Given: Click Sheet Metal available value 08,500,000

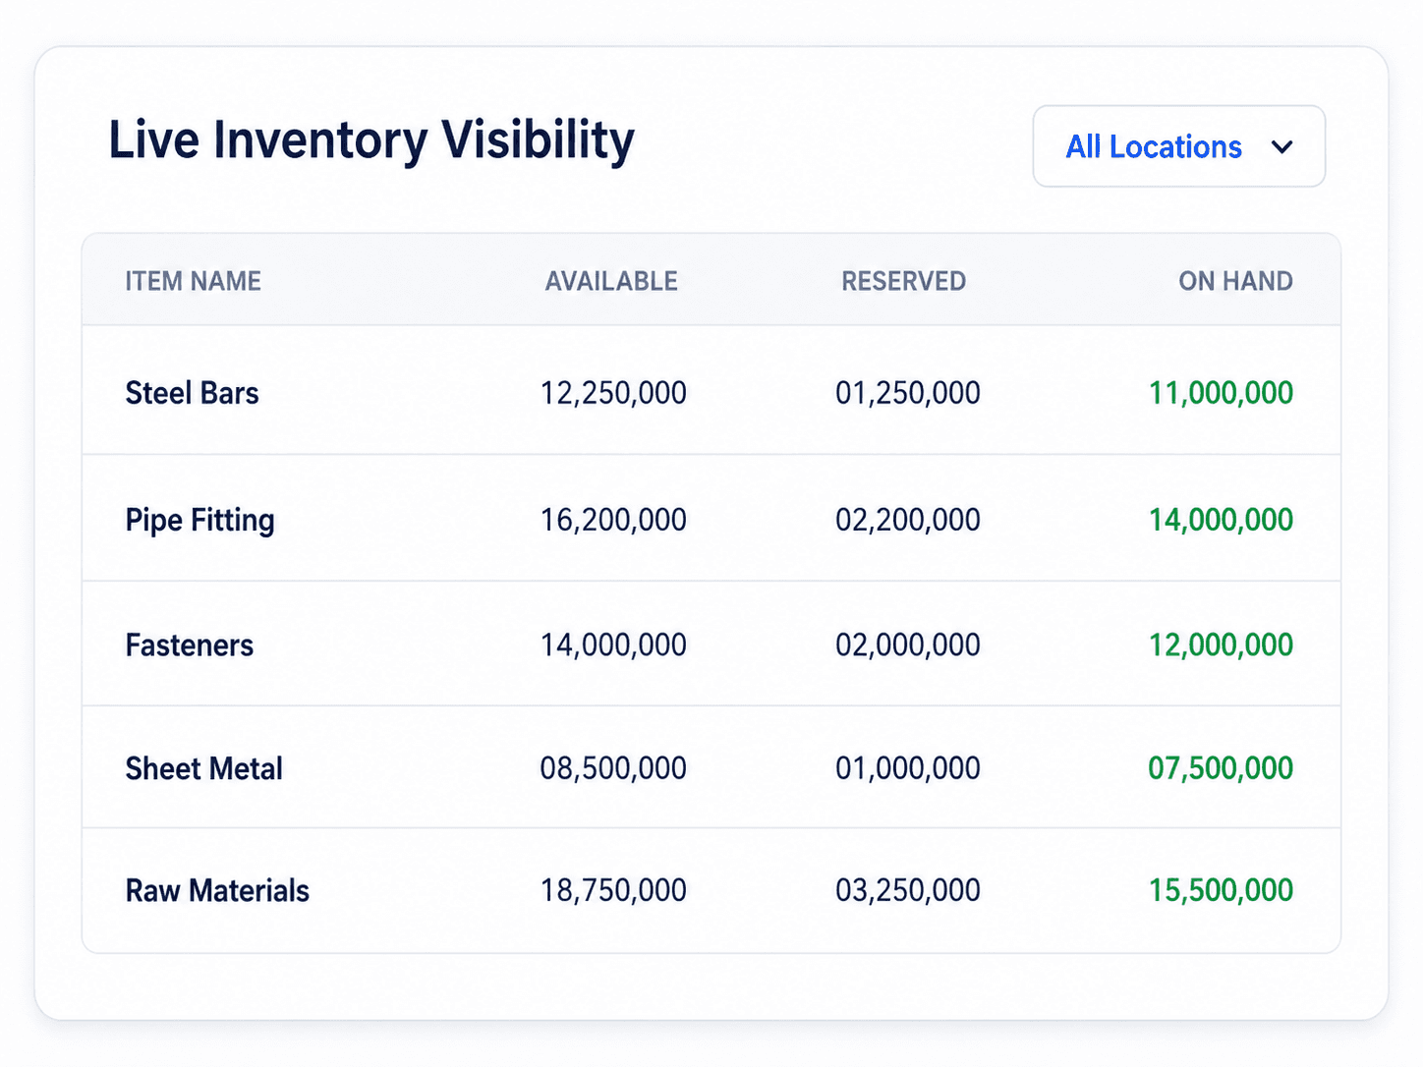Looking at the screenshot, I should click(613, 768).
